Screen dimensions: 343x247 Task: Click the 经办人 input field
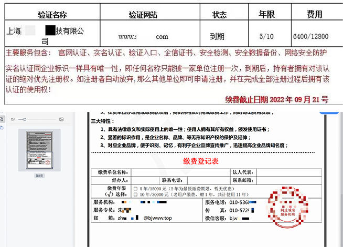tap(145, 180)
